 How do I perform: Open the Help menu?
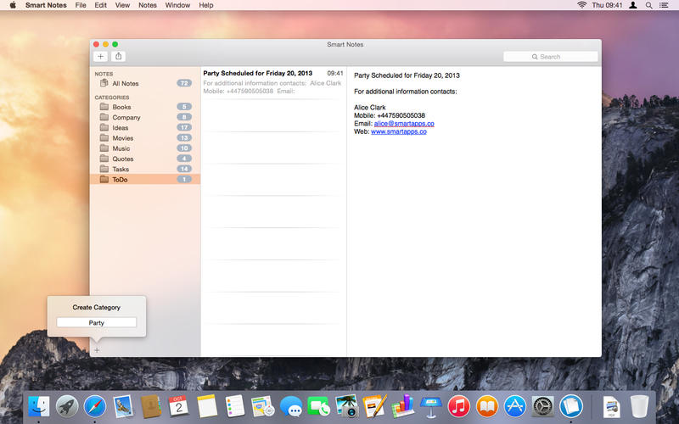click(206, 5)
